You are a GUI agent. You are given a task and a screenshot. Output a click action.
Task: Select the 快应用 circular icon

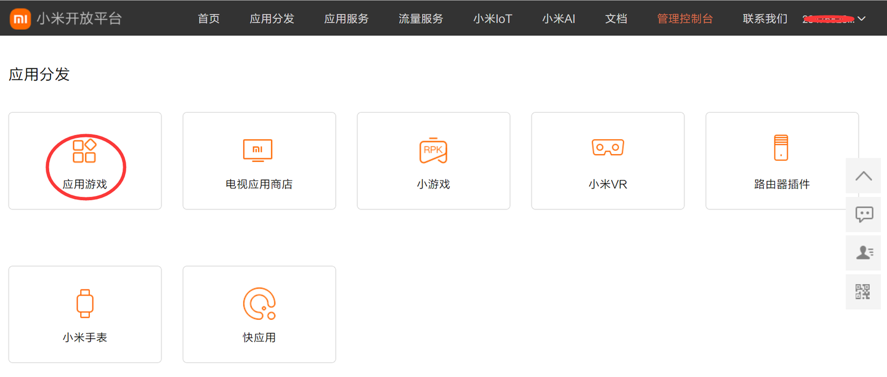coord(259,302)
